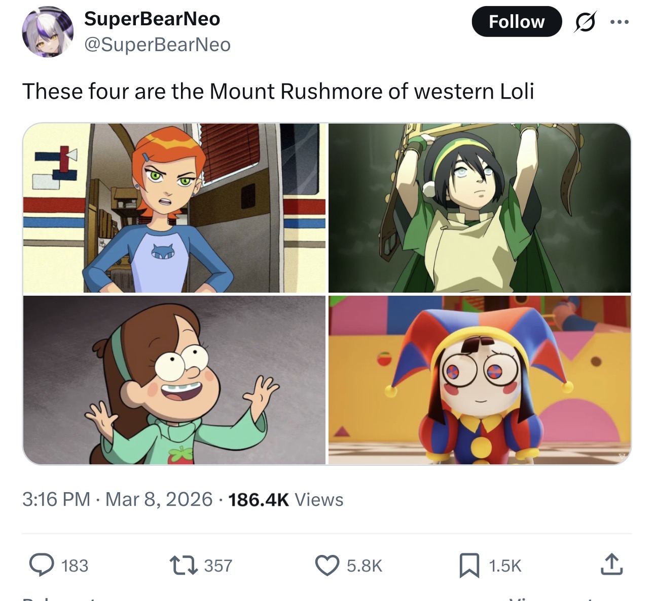Open the three-dot more options menu

[x=620, y=22]
